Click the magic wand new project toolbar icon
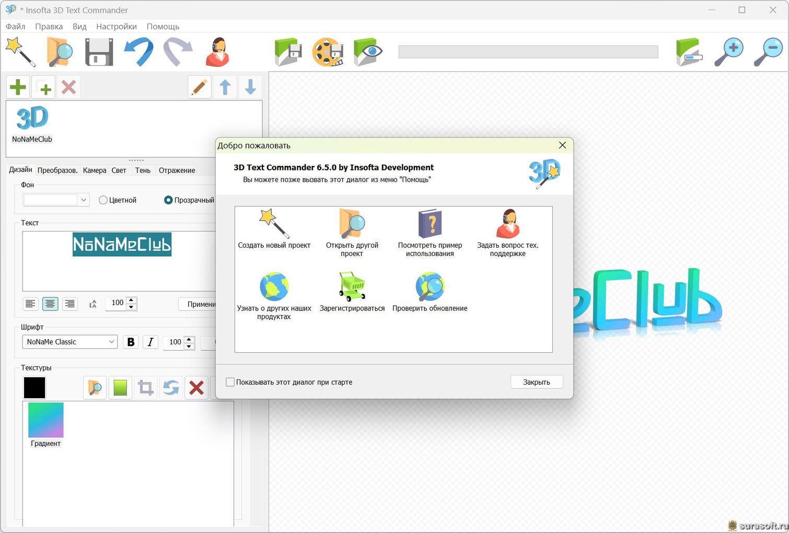789x533 pixels. (x=20, y=52)
